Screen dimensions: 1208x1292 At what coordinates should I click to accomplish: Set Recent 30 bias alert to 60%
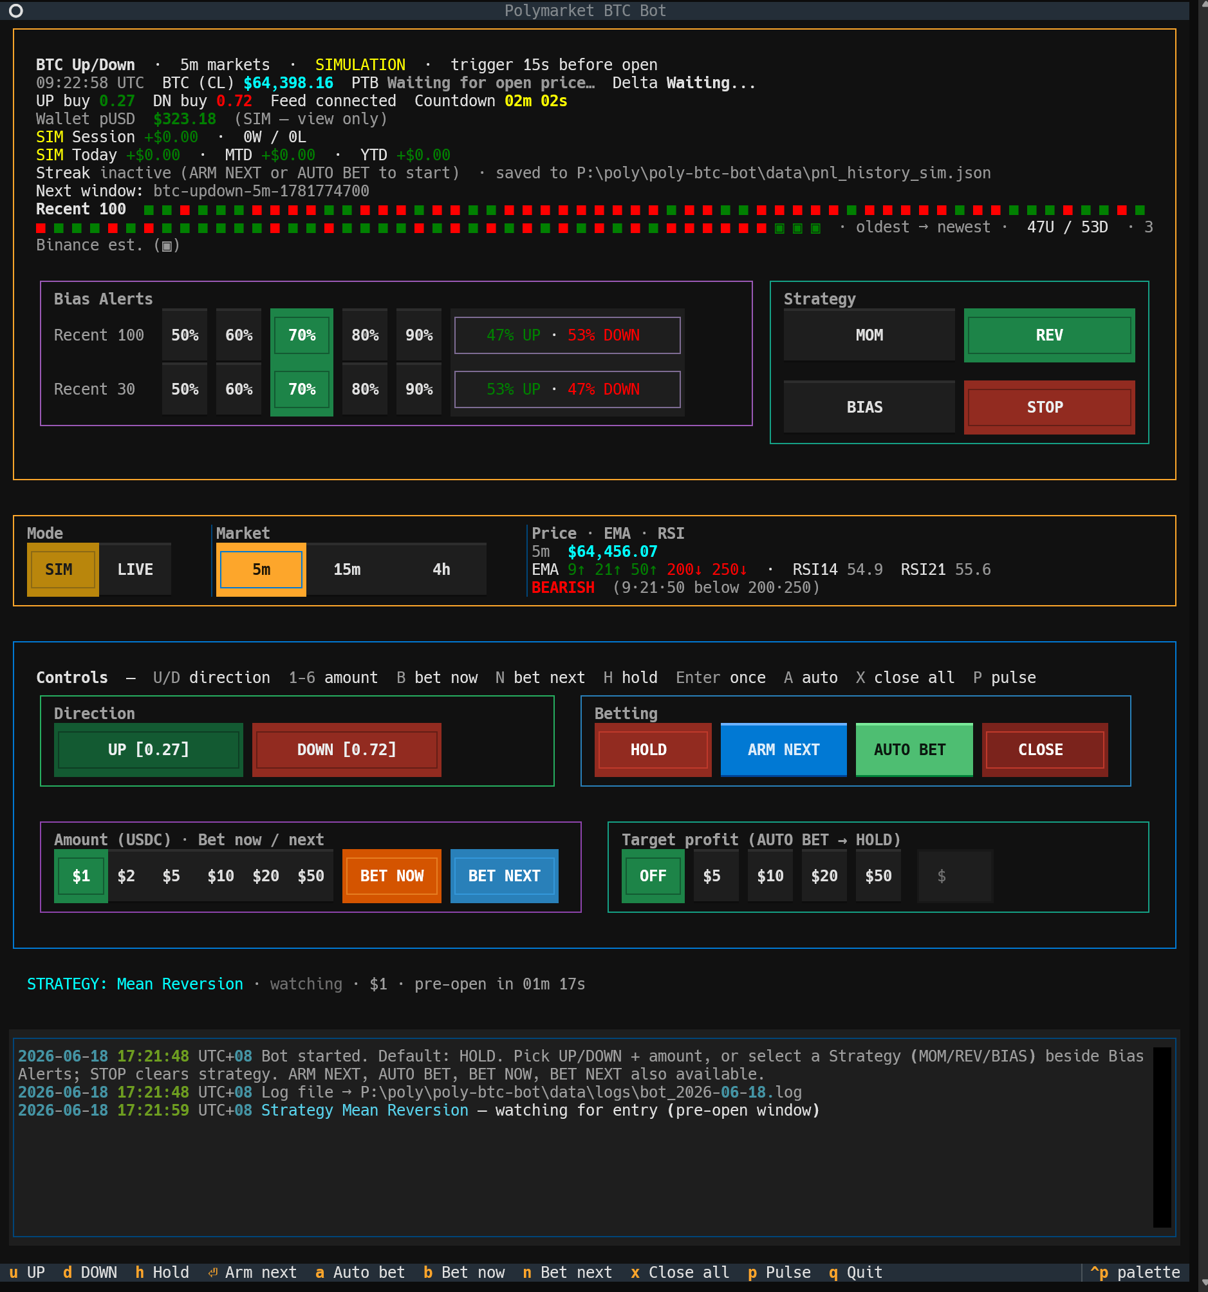[x=239, y=389]
